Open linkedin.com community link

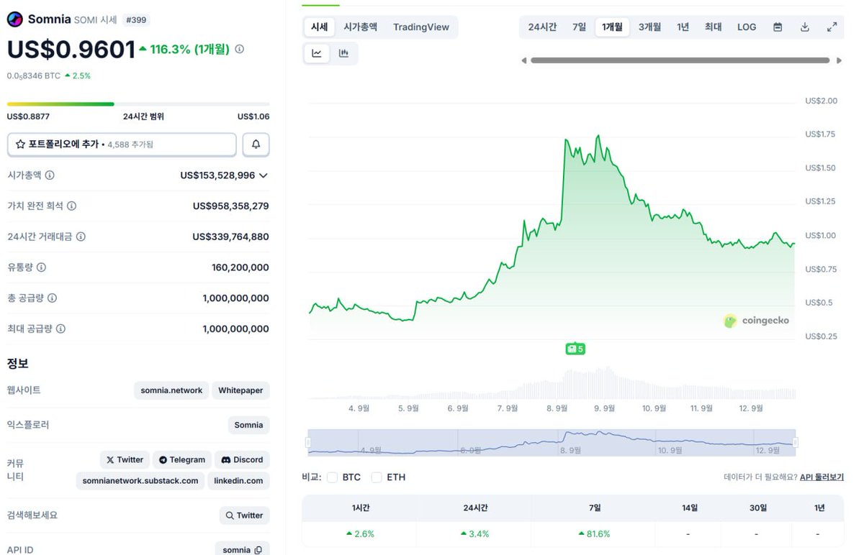(x=238, y=481)
